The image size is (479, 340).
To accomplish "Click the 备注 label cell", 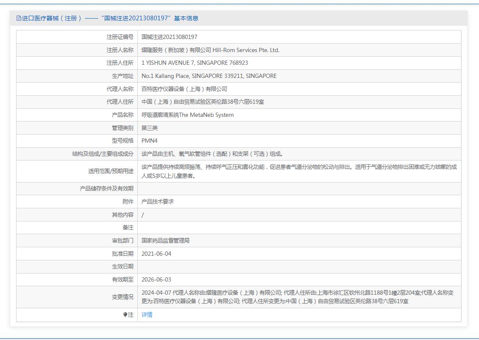I will click(77, 228).
